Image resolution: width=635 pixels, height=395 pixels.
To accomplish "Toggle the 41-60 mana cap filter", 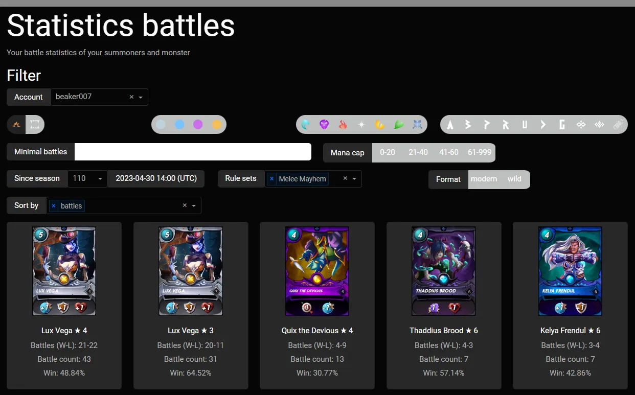I will (449, 152).
